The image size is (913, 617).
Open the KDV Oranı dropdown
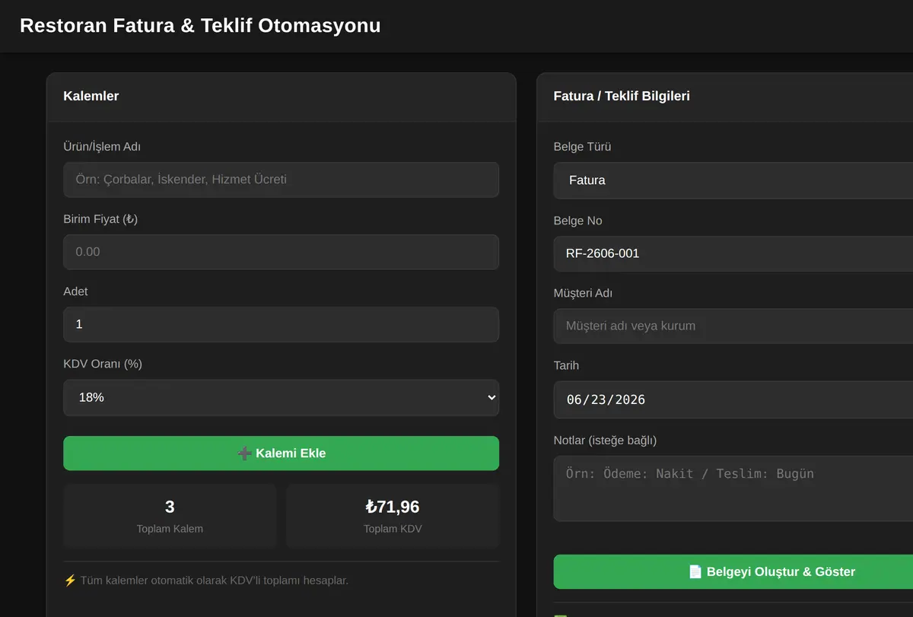click(x=281, y=397)
